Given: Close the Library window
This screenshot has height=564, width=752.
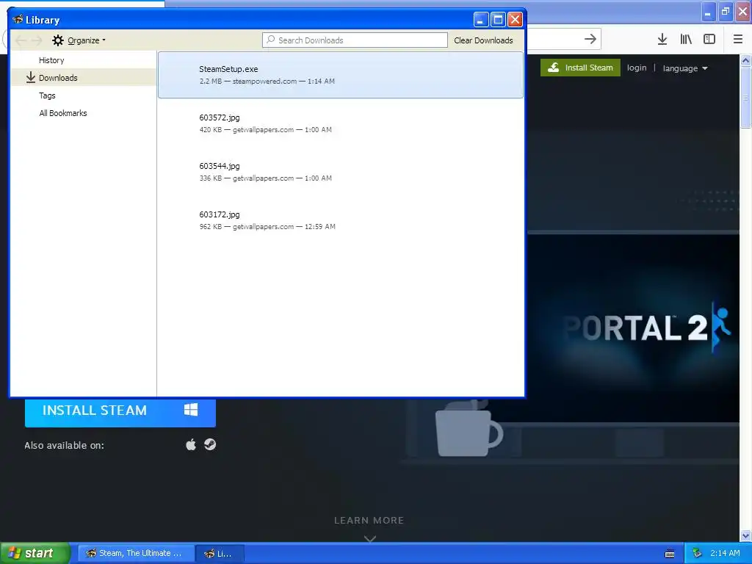Looking at the screenshot, I should (515, 20).
